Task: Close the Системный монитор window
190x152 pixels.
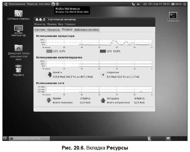Action: pos(44,19)
